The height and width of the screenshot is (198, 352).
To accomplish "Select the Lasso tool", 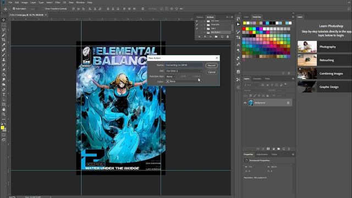I will click(x=4, y=30).
